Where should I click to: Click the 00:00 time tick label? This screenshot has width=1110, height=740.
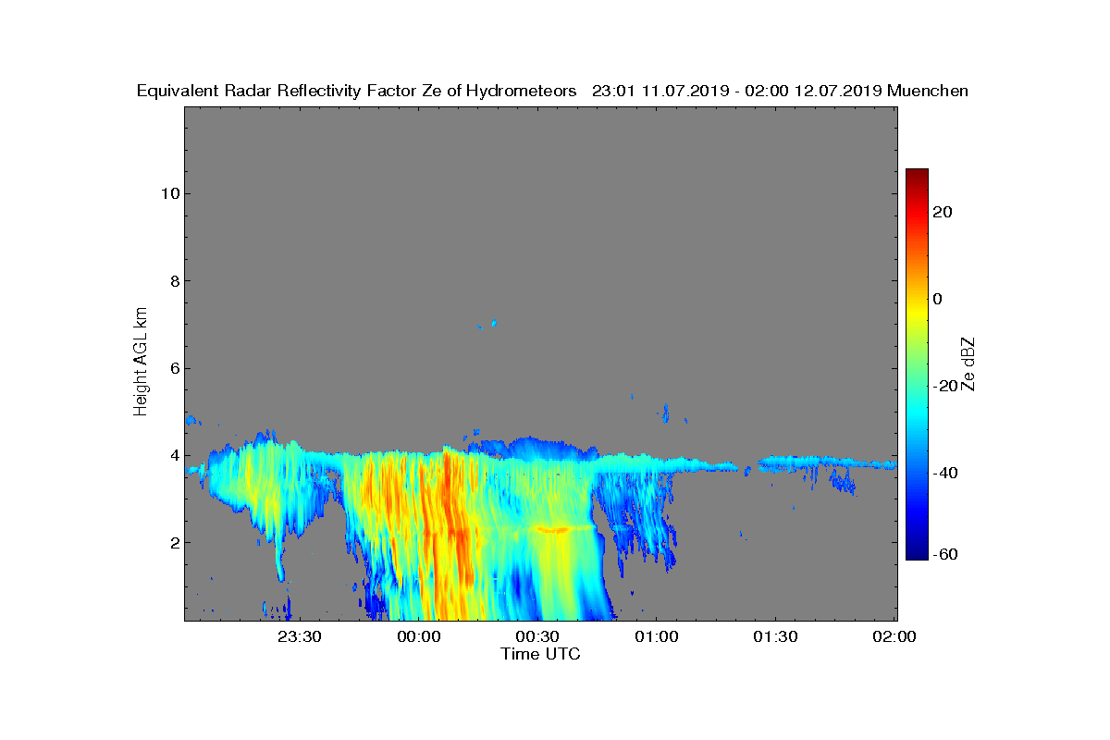[x=418, y=637]
